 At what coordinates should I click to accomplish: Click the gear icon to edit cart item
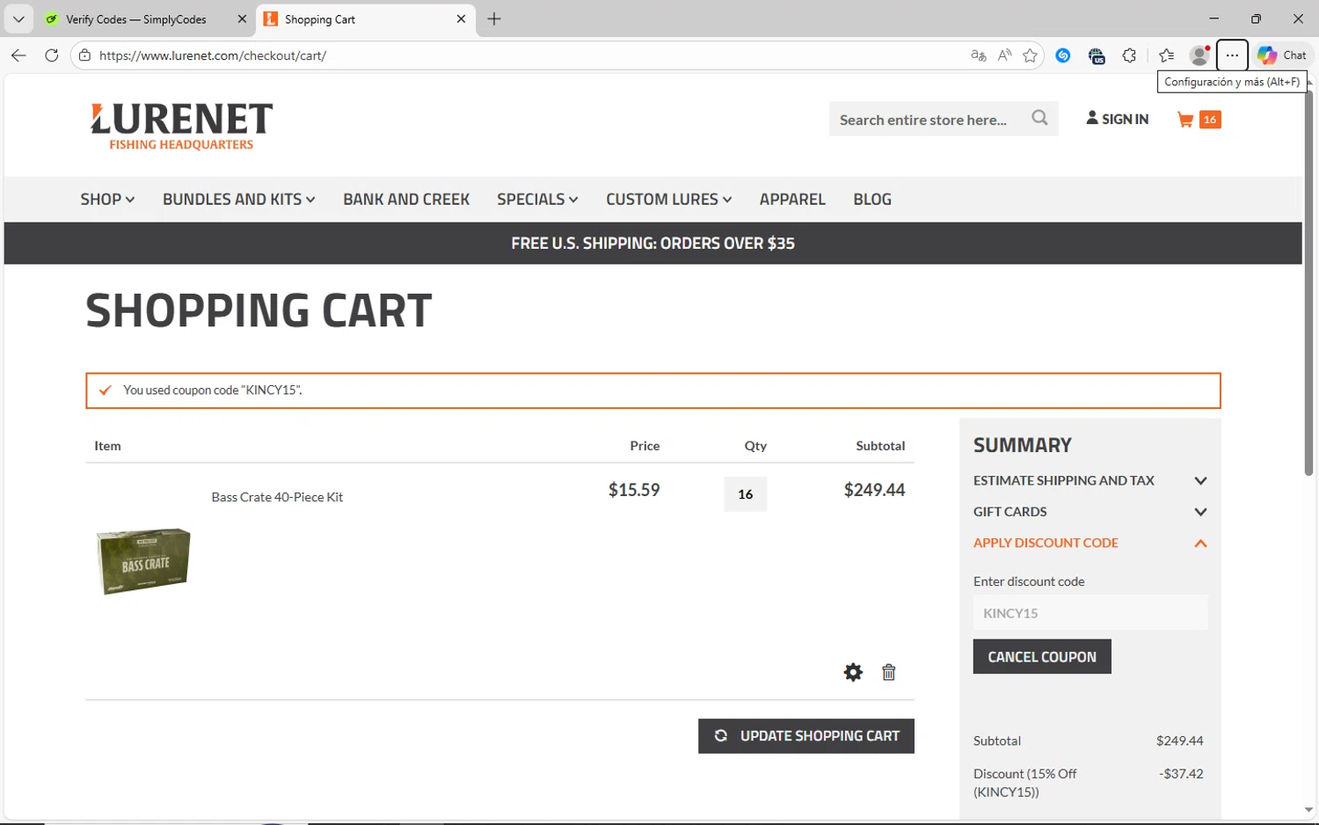853,673
